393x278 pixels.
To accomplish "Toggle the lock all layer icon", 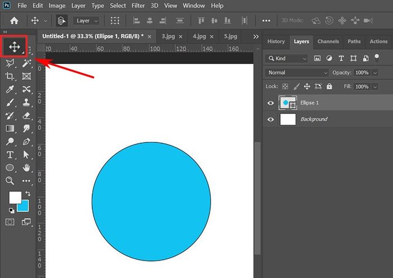I will 330,86.
